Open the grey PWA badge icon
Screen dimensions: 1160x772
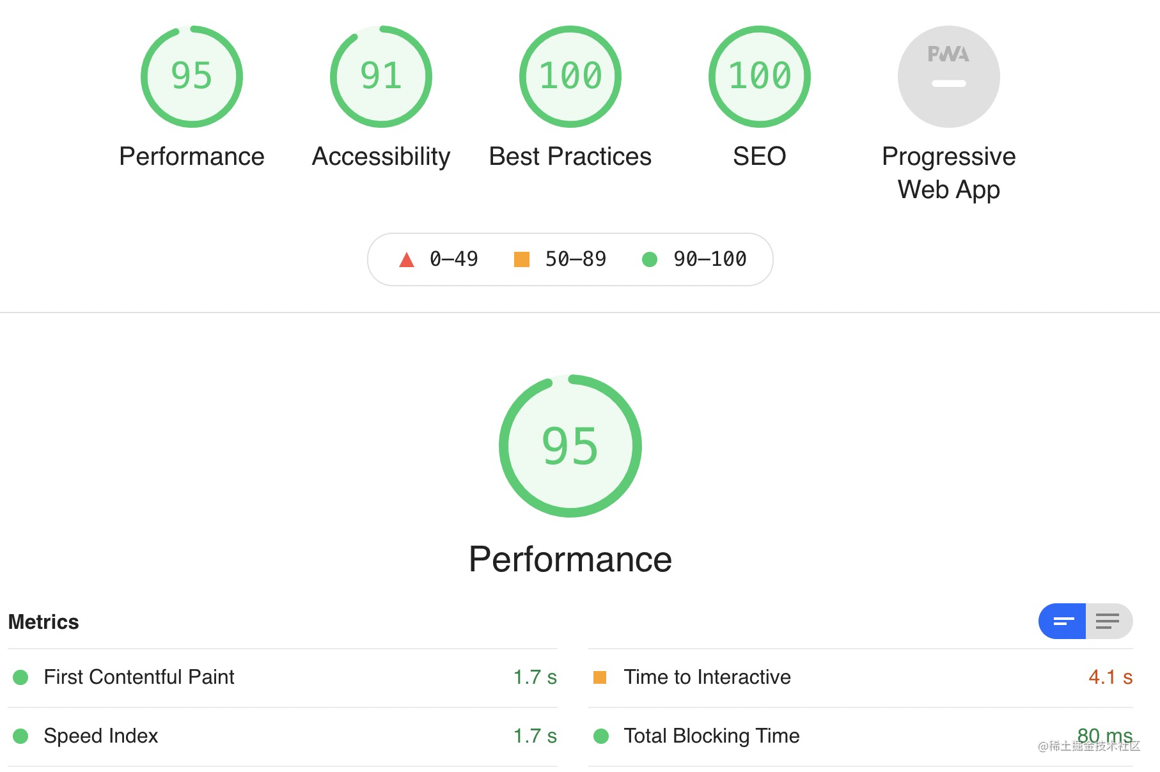pyautogui.click(x=949, y=77)
